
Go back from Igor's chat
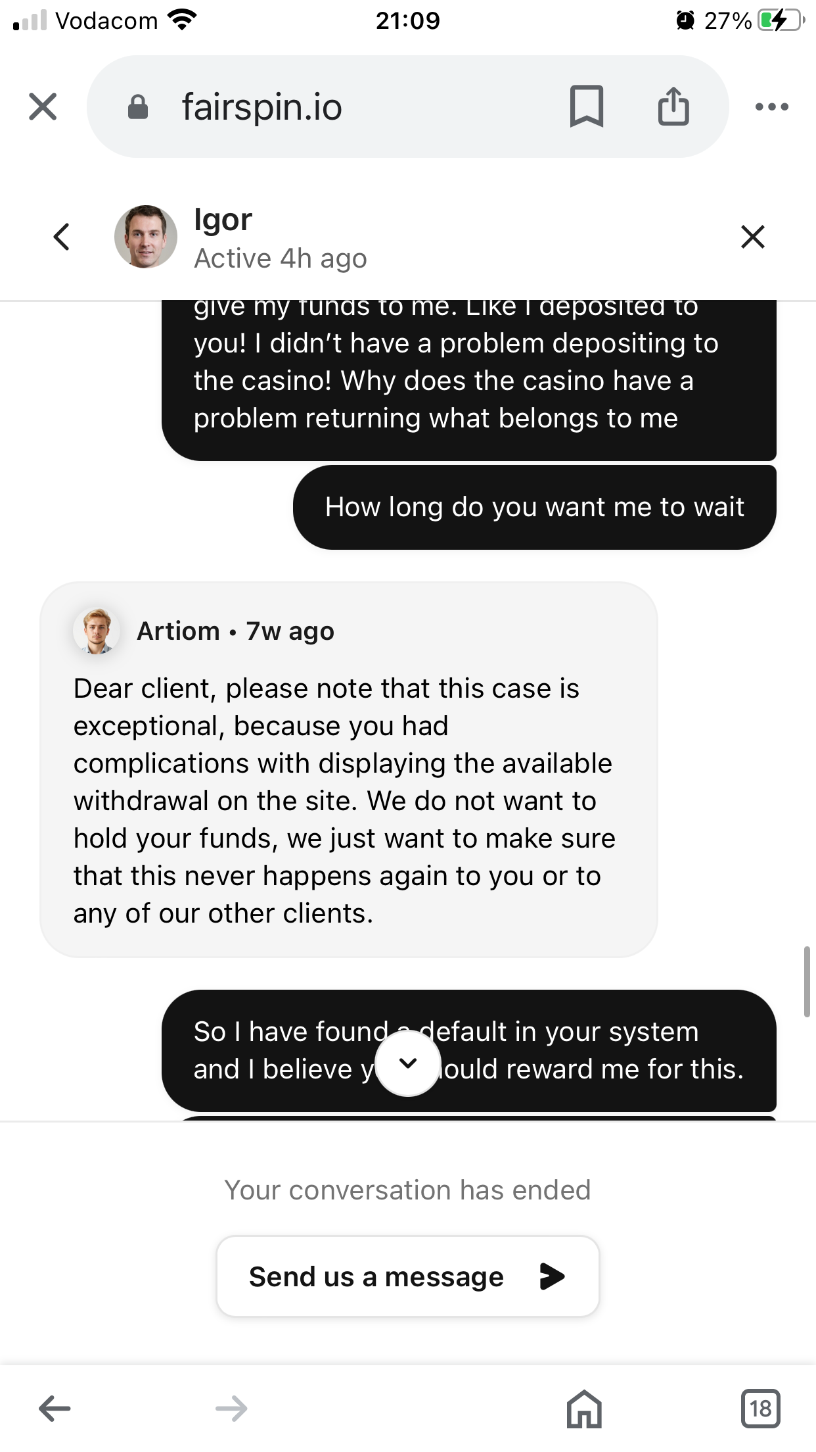(x=62, y=237)
